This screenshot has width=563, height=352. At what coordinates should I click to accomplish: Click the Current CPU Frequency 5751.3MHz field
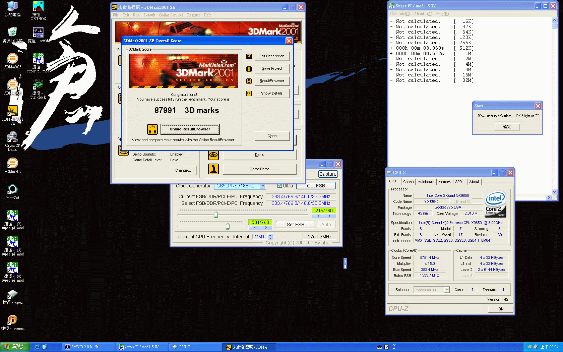319,237
